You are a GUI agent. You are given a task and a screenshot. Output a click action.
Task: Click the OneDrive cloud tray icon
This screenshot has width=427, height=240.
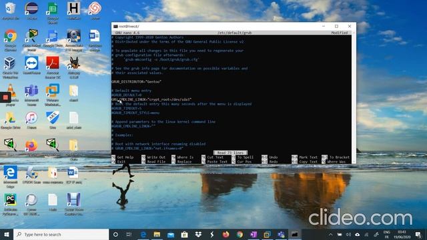click(358, 235)
